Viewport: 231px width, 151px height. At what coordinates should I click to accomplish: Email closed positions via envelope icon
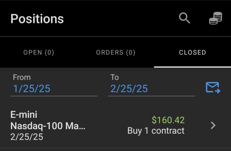pos(213,88)
